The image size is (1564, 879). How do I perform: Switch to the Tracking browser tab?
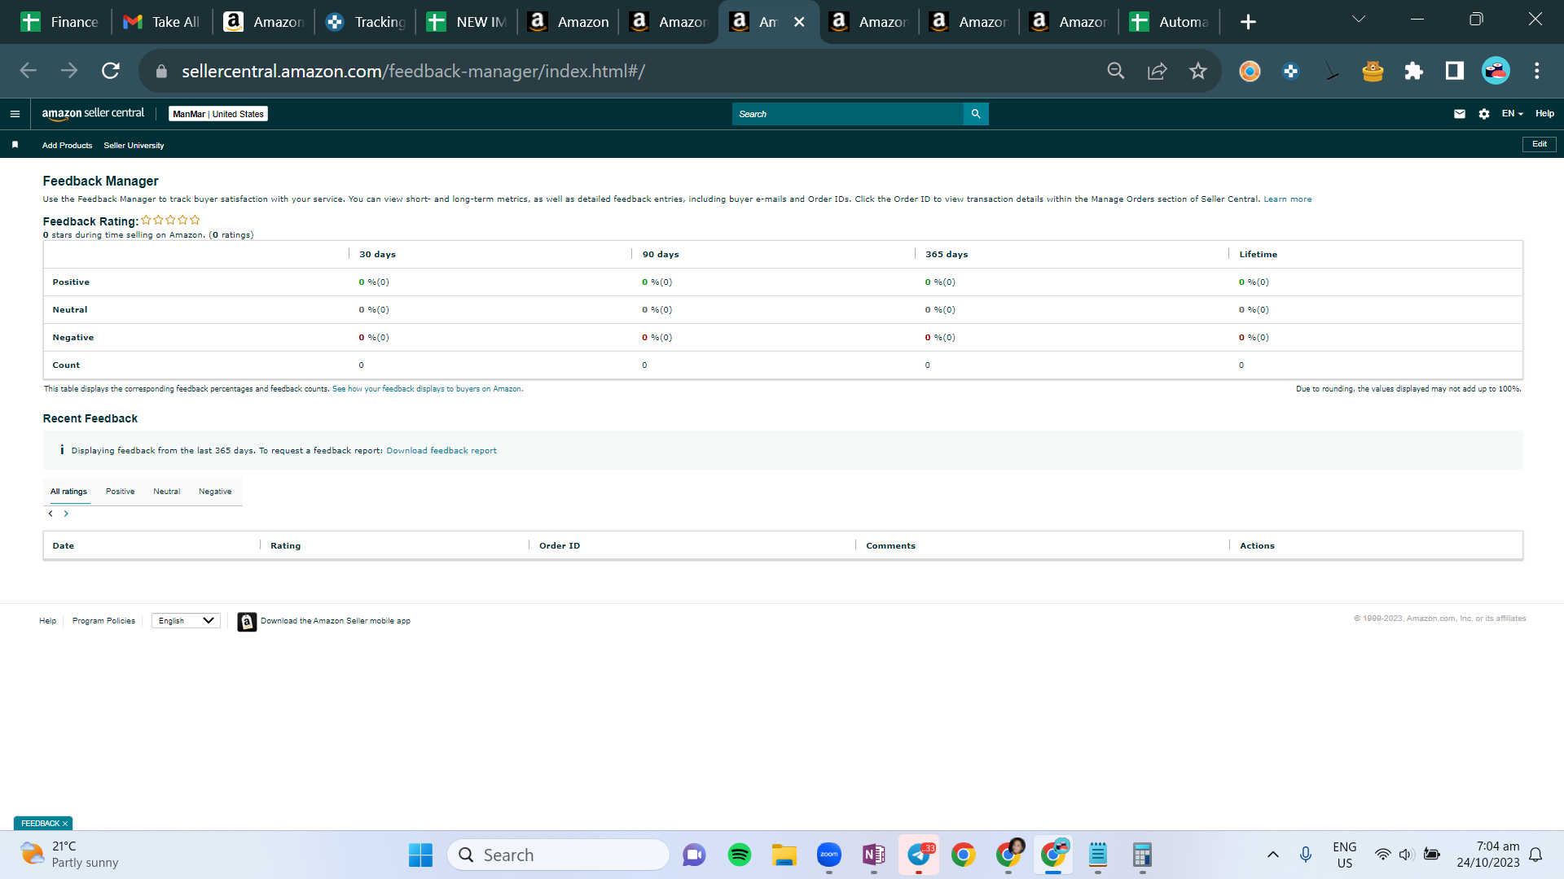[365, 22]
